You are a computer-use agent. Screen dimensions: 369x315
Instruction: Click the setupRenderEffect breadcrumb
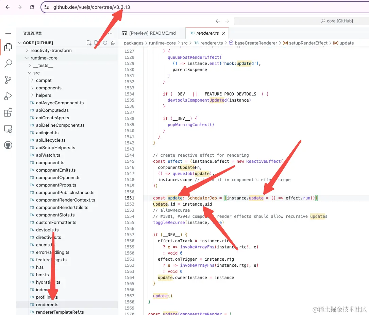coord(308,43)
